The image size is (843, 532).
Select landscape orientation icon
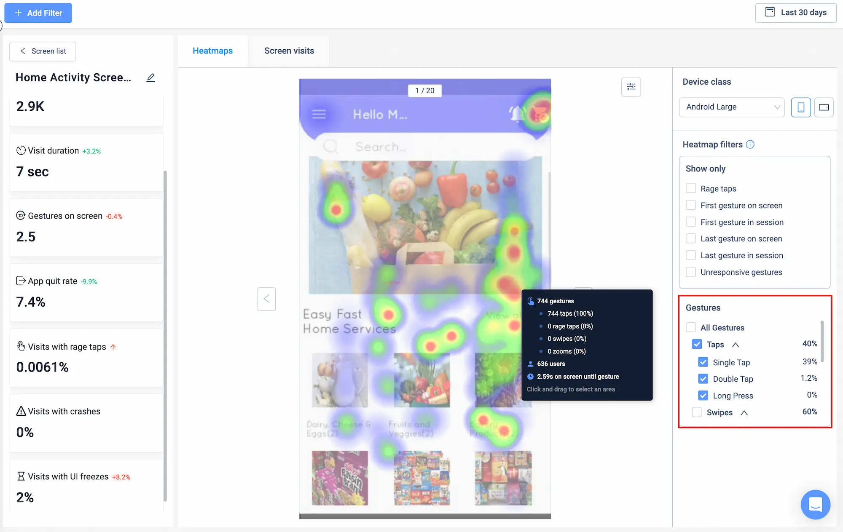(824, 107)
